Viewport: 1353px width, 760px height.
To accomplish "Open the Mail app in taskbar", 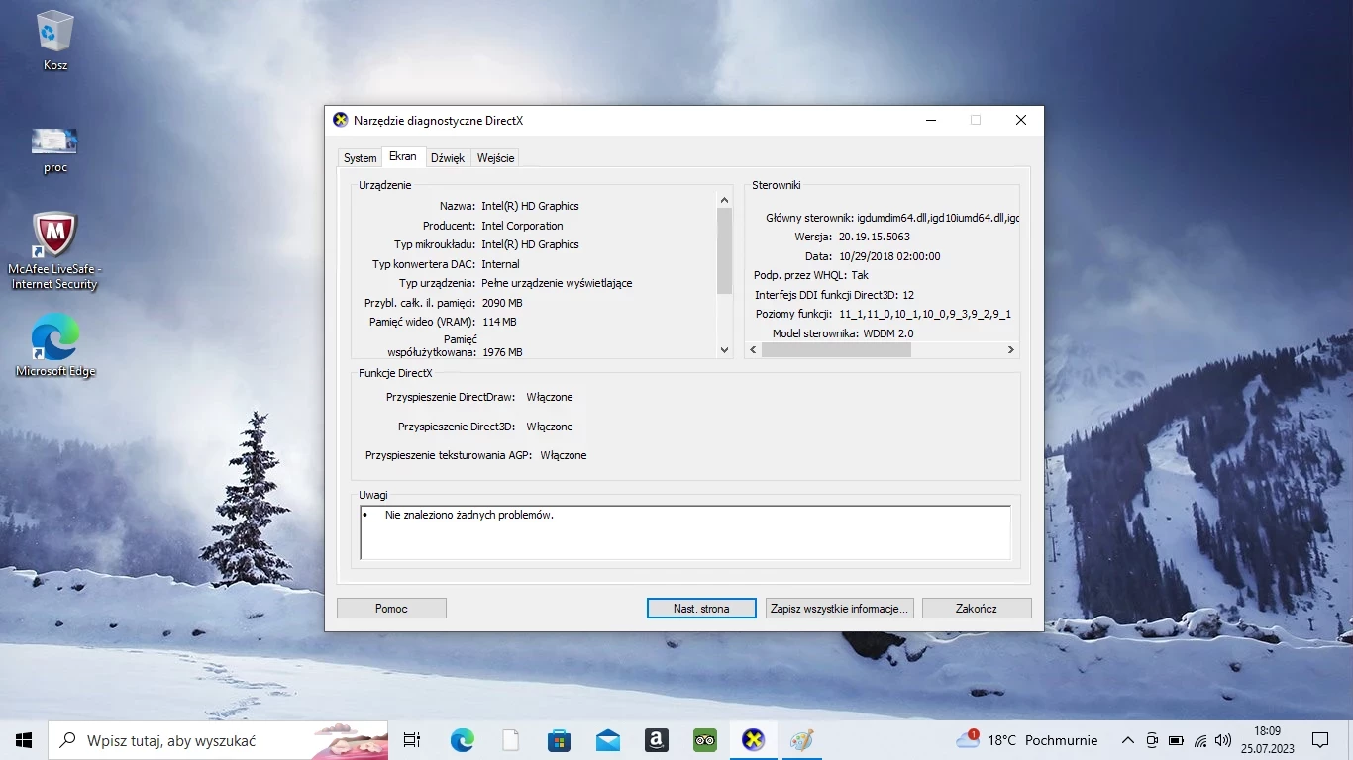I will (x=607, y=740).
